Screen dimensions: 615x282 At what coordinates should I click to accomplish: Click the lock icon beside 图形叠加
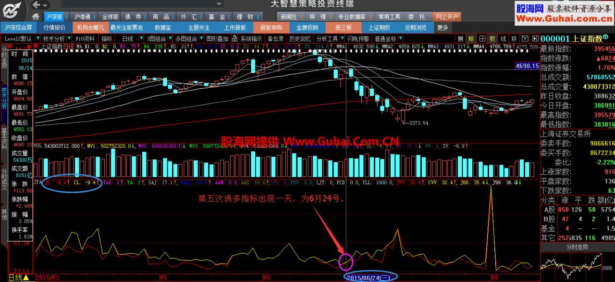point(234,38)
